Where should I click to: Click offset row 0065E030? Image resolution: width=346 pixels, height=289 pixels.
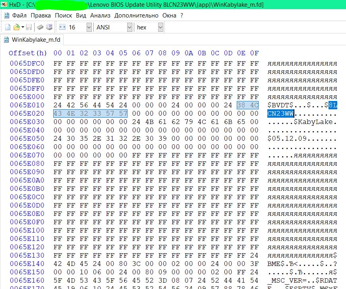pyautogui.click(x=27, y=122)
